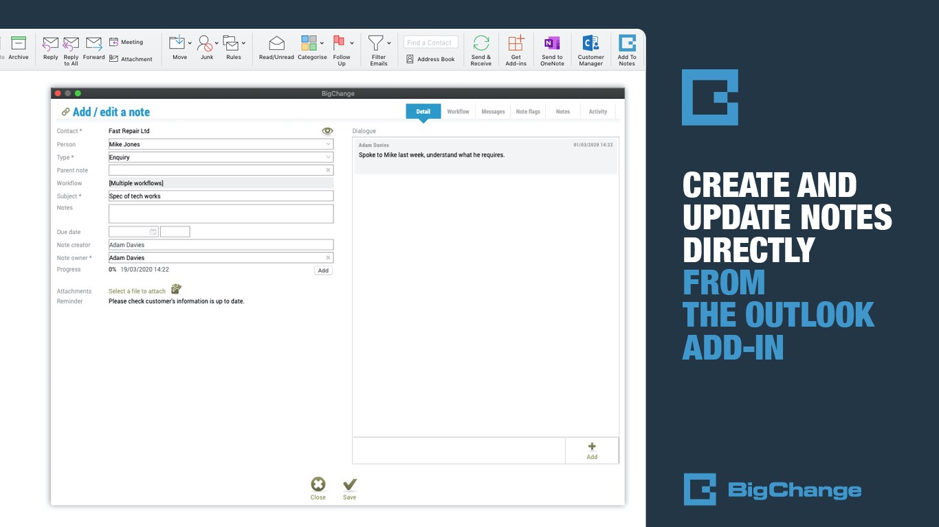Click the Follow Up flag icon
The image size is (939, 527).
[x=339, y=43]
